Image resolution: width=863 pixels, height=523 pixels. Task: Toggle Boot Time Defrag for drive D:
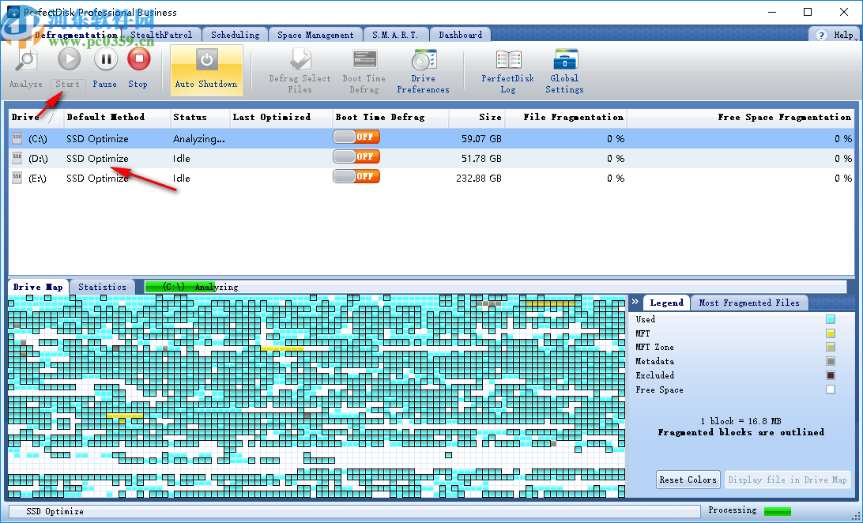click(x=356, y=156)
